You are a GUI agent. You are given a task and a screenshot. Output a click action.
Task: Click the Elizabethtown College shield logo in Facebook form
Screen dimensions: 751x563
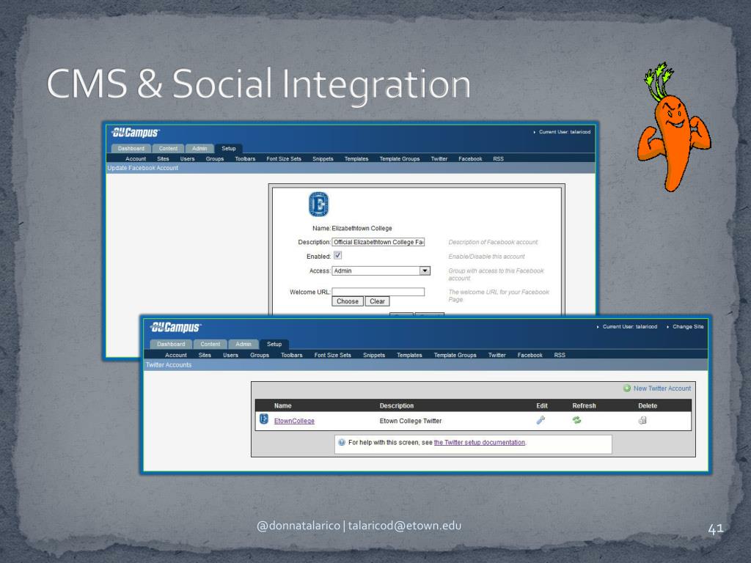[x=319, y=204]
